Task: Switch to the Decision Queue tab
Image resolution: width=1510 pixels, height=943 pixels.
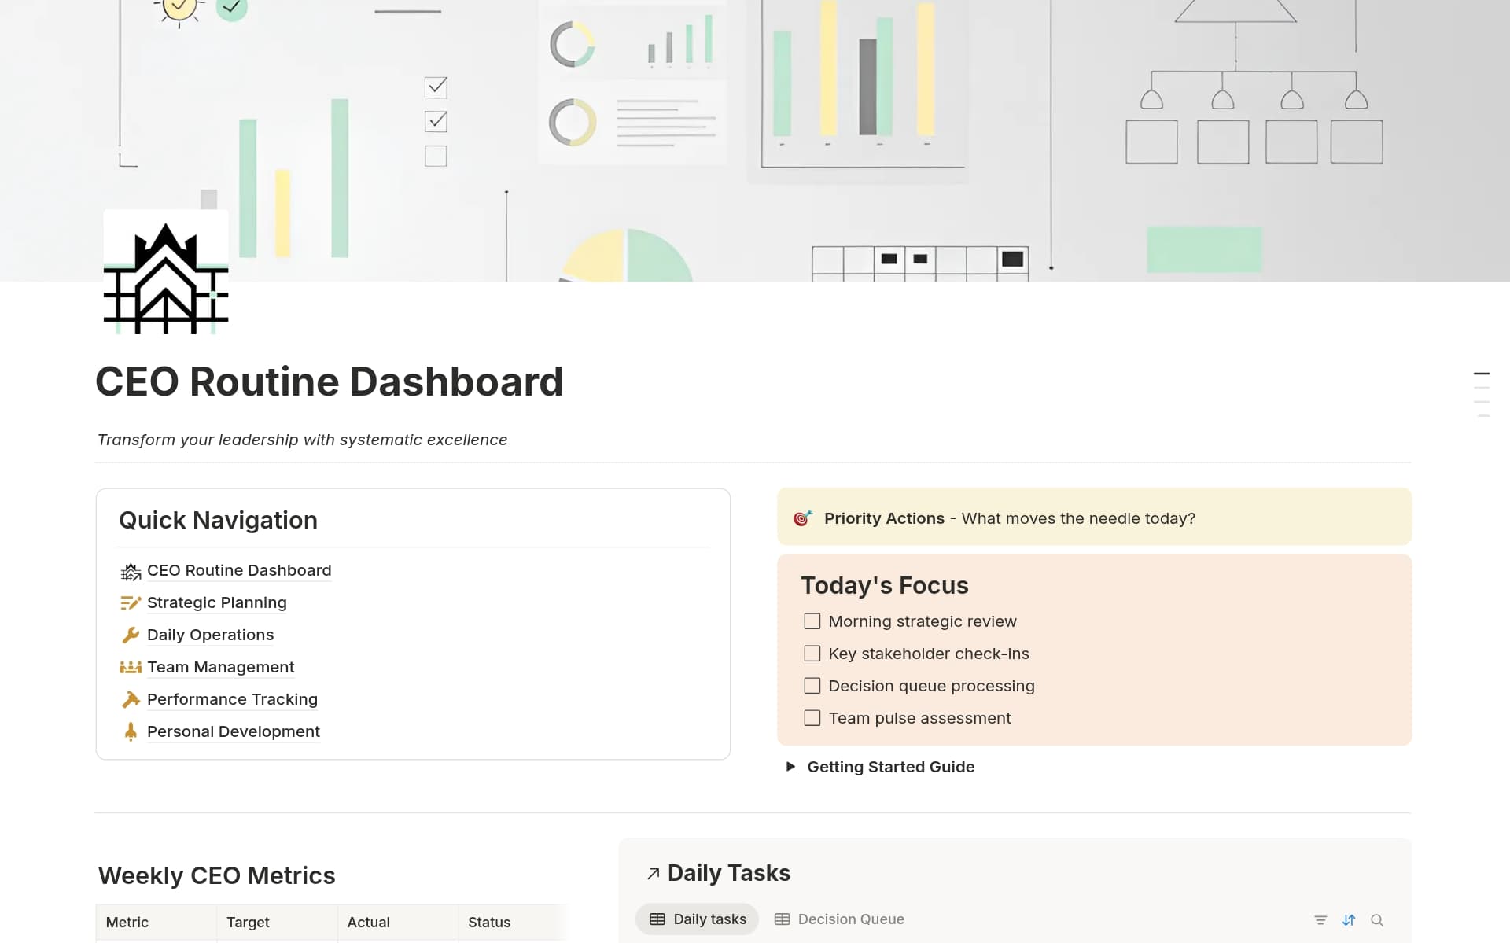Action: [838, 919]
